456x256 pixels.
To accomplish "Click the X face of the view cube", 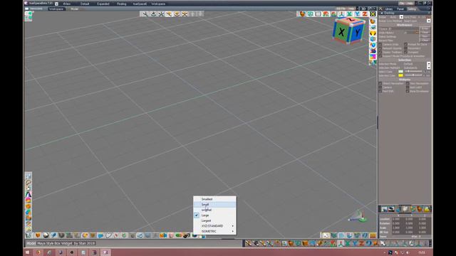I will tap(341, 32).
